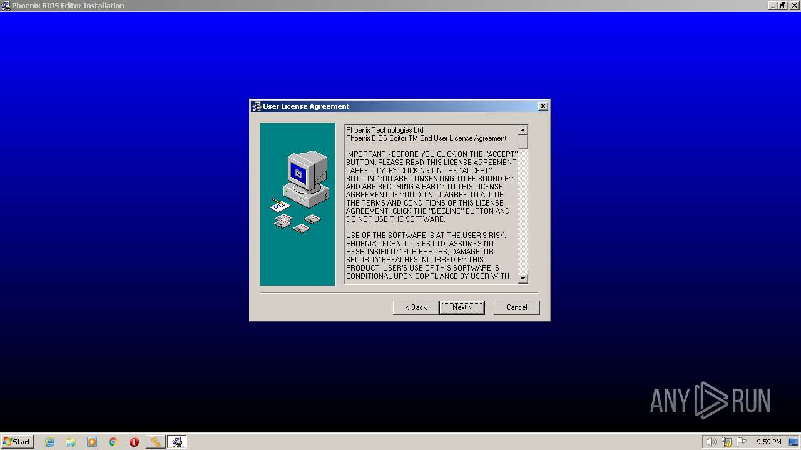Open Windows Explorer folder icon in taskbar

point(71,442)
